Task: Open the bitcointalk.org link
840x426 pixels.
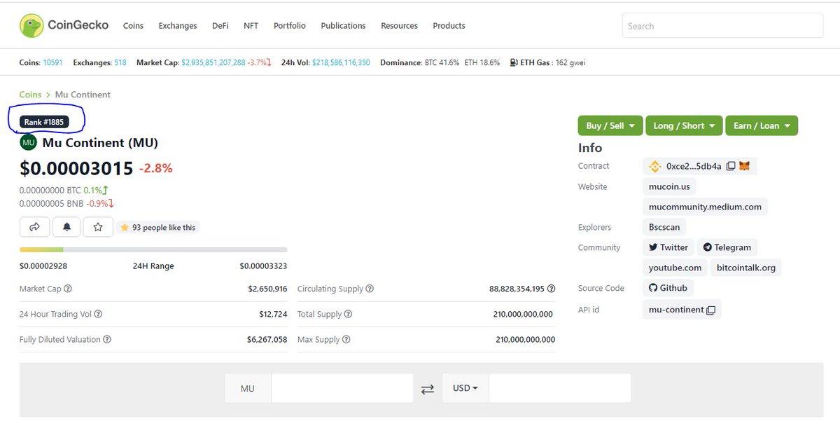Action: [x=746, y=268]
